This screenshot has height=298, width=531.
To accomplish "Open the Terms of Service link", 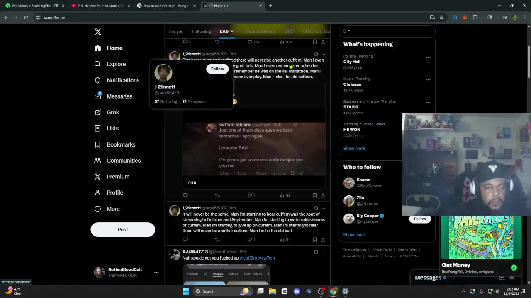I will (355, 250).
